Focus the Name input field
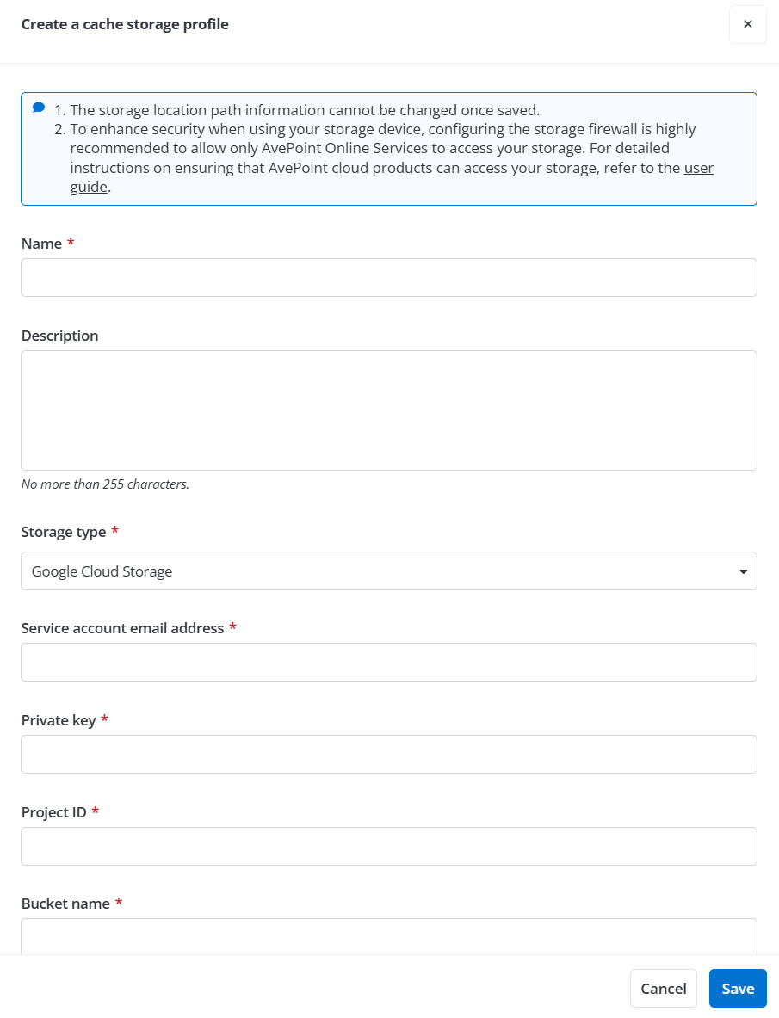This screenshot has height=1018, width=779. pos(388,277)
